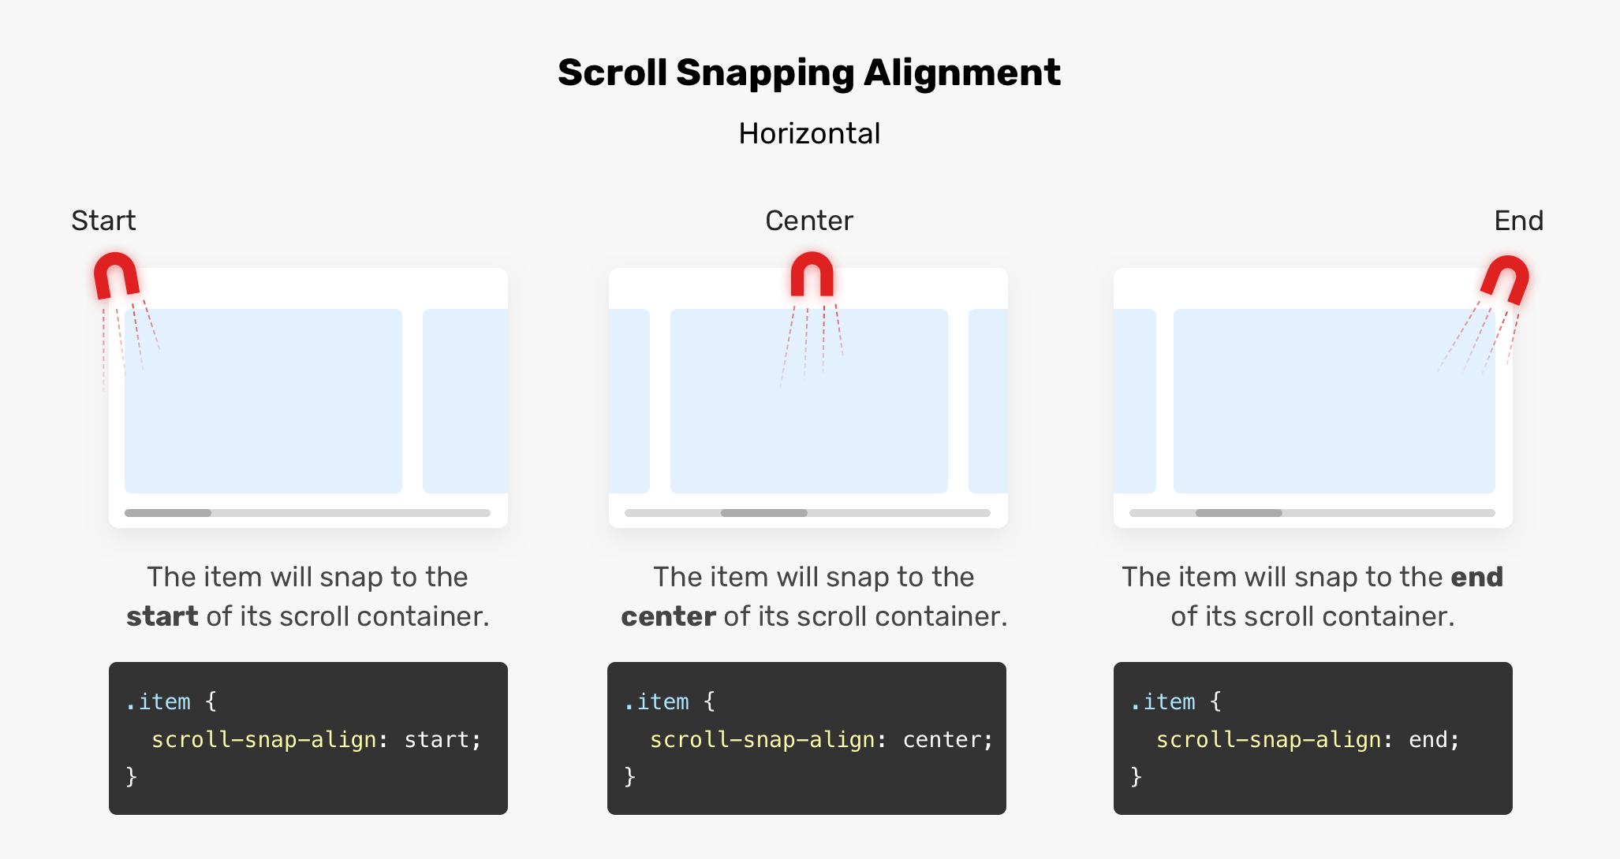Click the "scroll-snap-align: center;" code line
Screen dimensions: 1620x859
pyautogui.click(x=820, y=740)
